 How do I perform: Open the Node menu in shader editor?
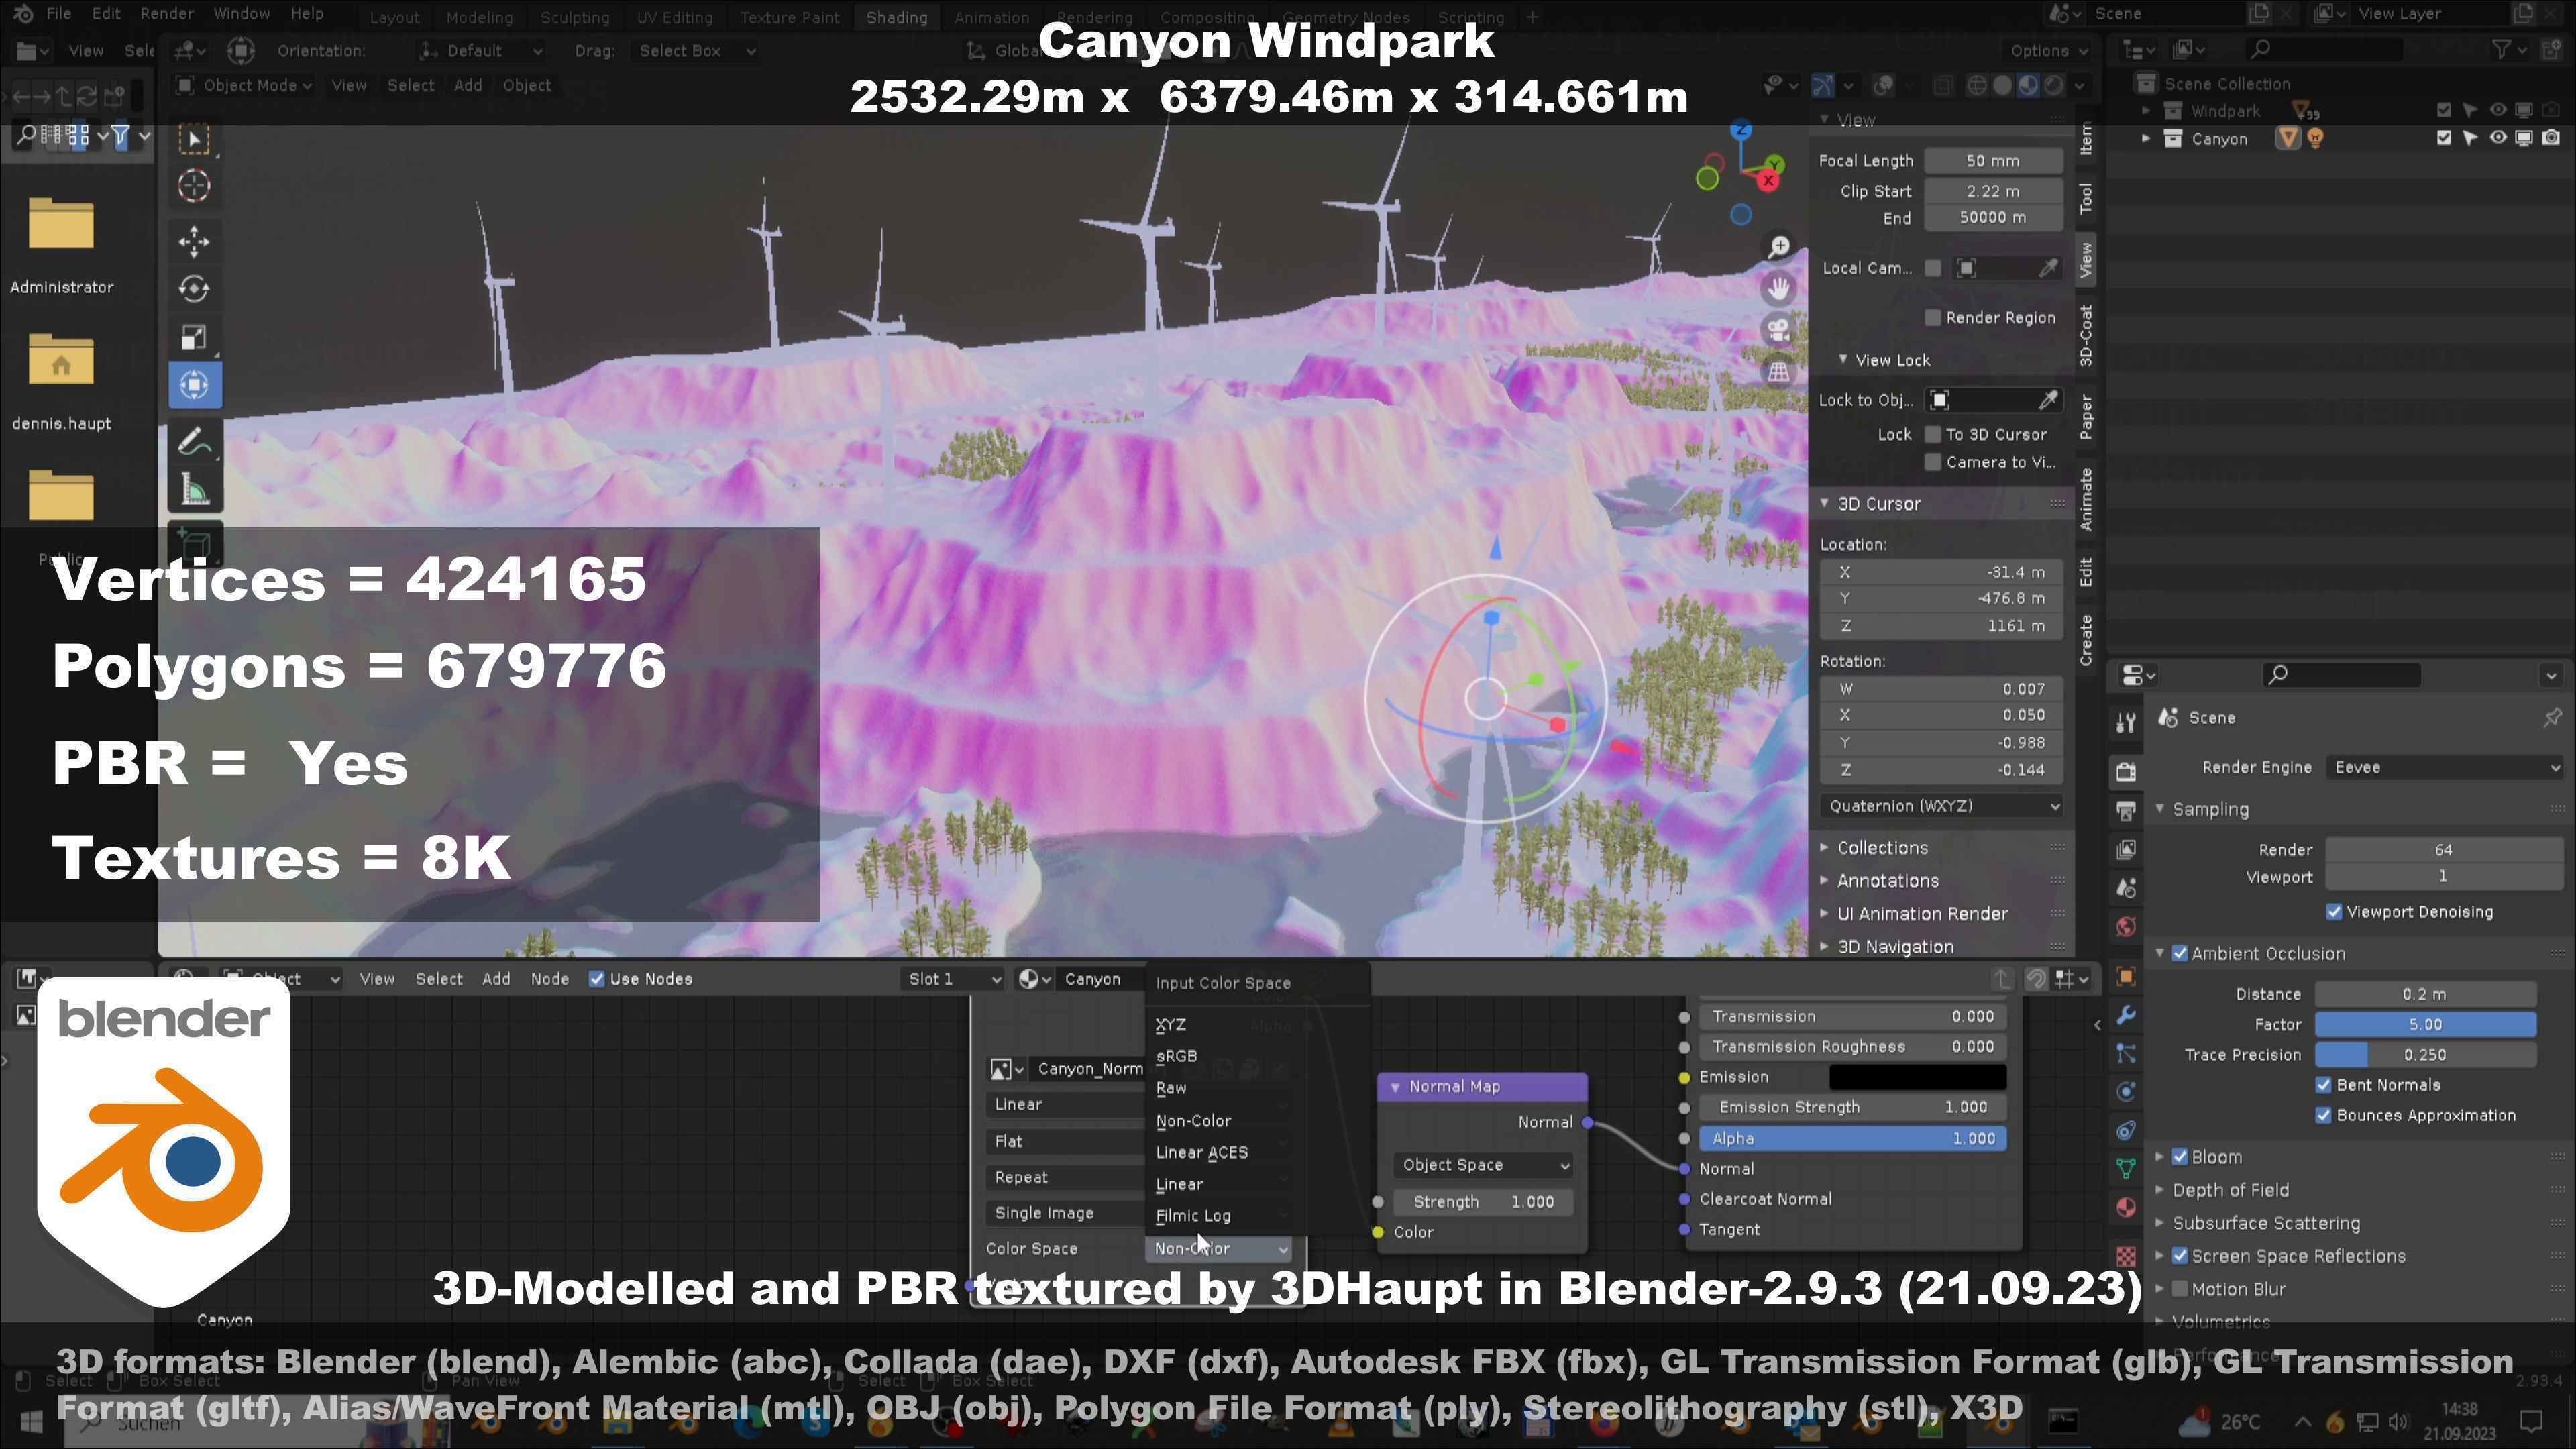(x=549, y=979)
